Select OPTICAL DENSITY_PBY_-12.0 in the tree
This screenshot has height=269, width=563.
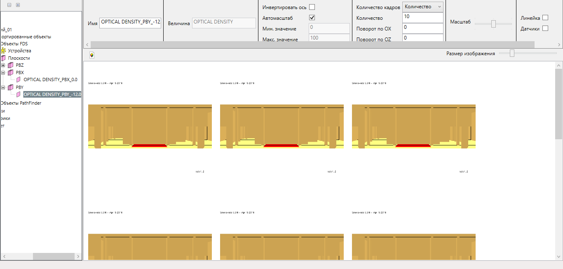pos(52,94)
